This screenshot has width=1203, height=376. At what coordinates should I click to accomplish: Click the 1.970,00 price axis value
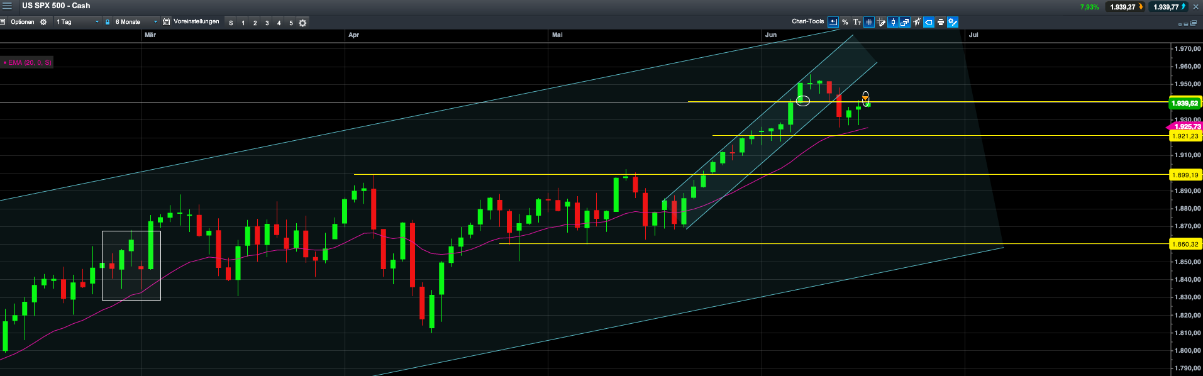1188,48
